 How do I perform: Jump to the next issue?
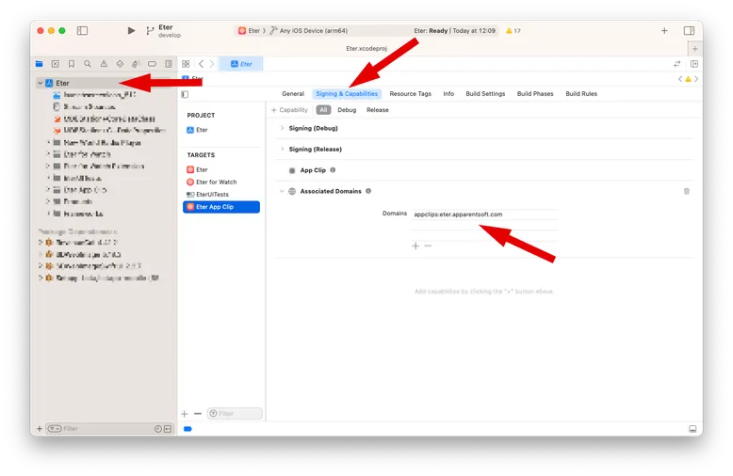tap(696, 79)
